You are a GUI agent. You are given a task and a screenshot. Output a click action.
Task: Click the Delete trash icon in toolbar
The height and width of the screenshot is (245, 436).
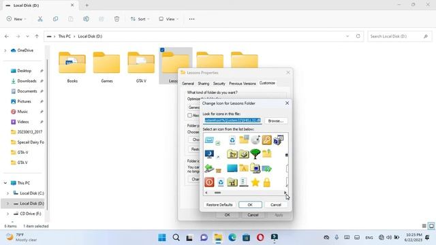point(116,19)
